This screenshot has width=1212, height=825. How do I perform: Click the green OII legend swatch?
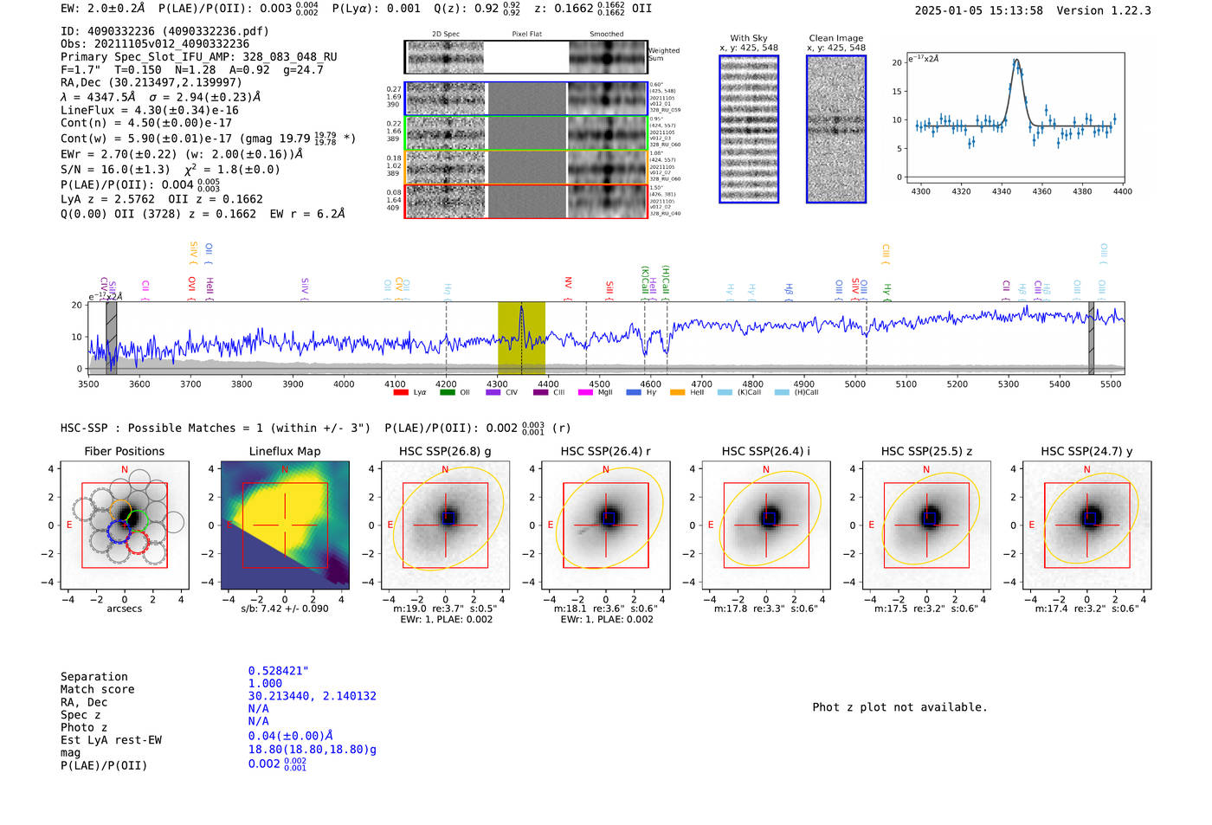coord(447,392)
